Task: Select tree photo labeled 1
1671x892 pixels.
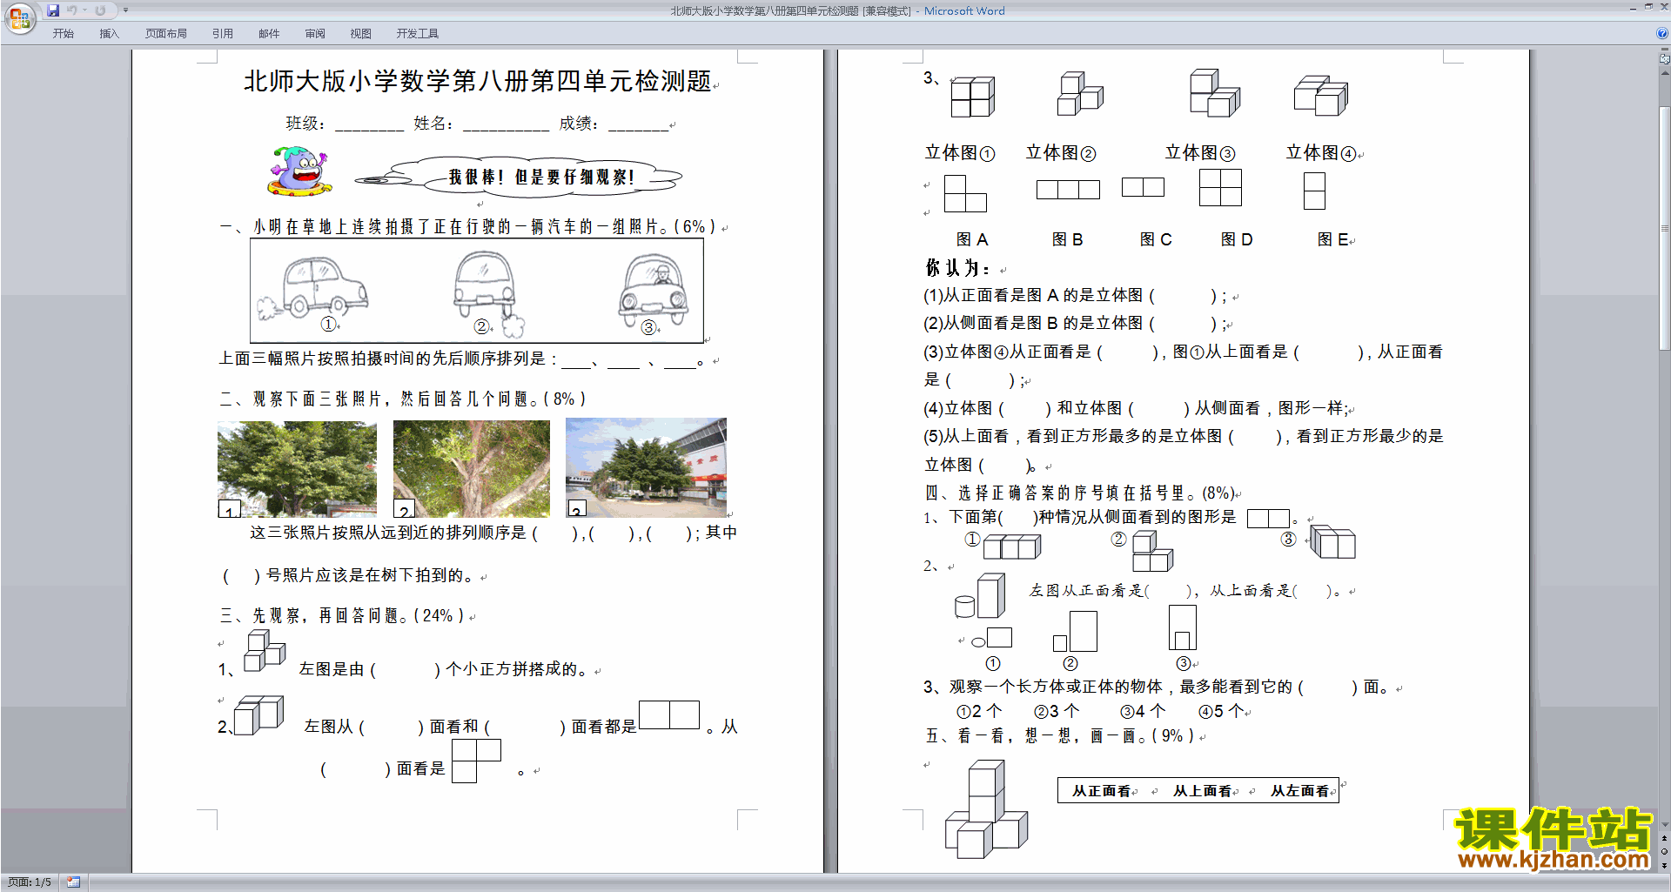Action: 297,469
